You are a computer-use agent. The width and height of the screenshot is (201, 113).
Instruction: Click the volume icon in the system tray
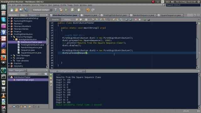click(172, 2)
